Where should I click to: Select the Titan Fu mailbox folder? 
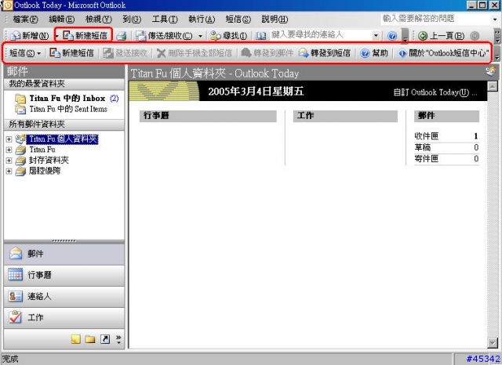pos(42,150)
